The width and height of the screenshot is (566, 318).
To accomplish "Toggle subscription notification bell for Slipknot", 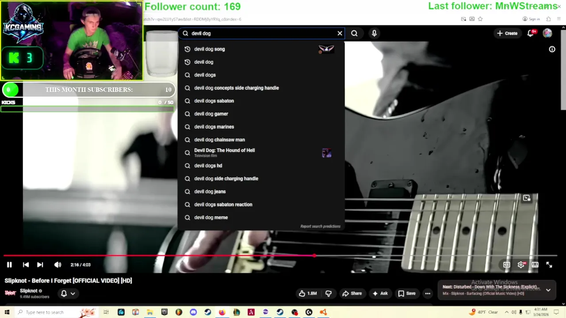I will point(68,293).
